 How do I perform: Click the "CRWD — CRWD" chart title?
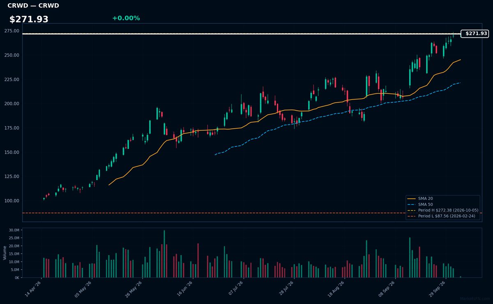click(x=33, y=6)
